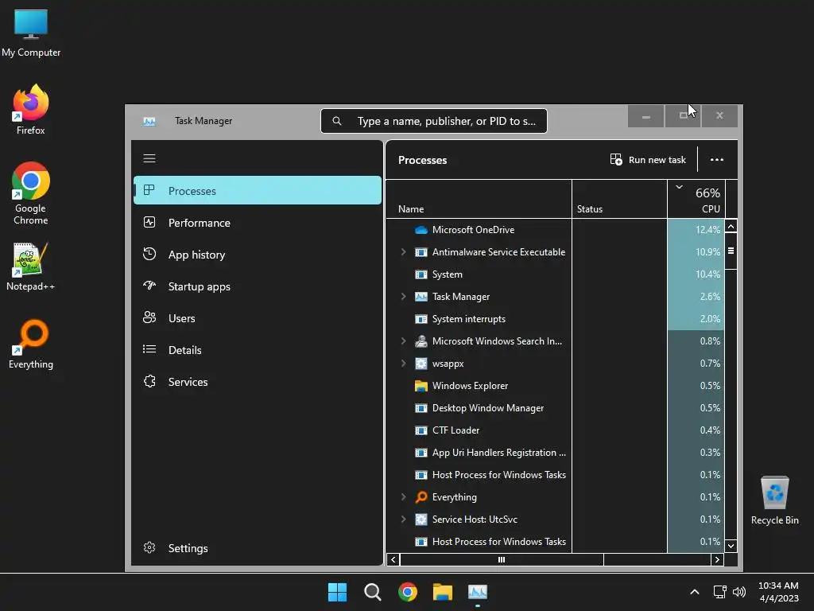Select the Everything desktop shortcut
The width and height of the screenshot is (814, 611).
(31, 344)
